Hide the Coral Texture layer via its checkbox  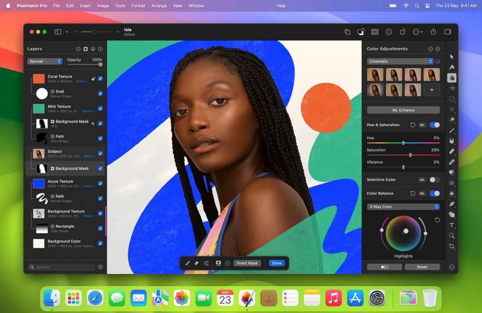point(100,78)
